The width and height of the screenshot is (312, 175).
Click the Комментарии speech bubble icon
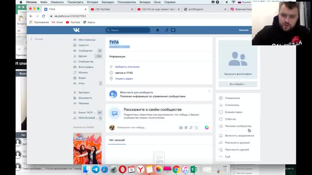pyautogui.click(x=221, y=112)
